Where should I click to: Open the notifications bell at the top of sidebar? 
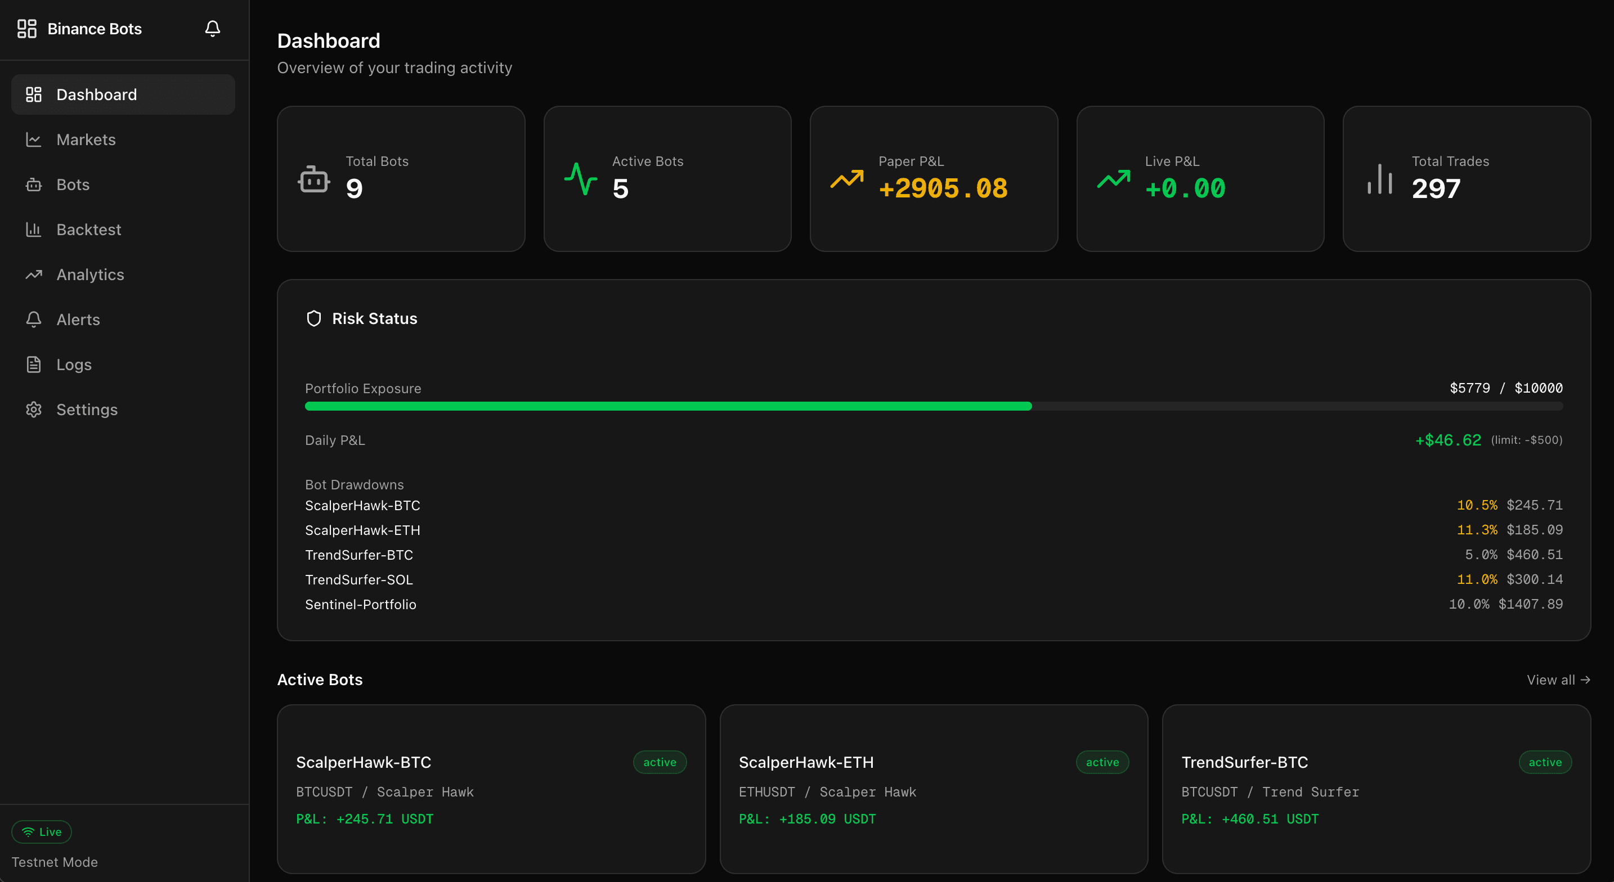(x=212, y=28)
